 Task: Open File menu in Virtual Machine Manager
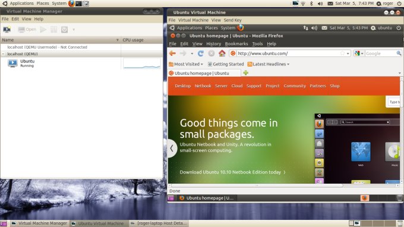pos(5,19)
